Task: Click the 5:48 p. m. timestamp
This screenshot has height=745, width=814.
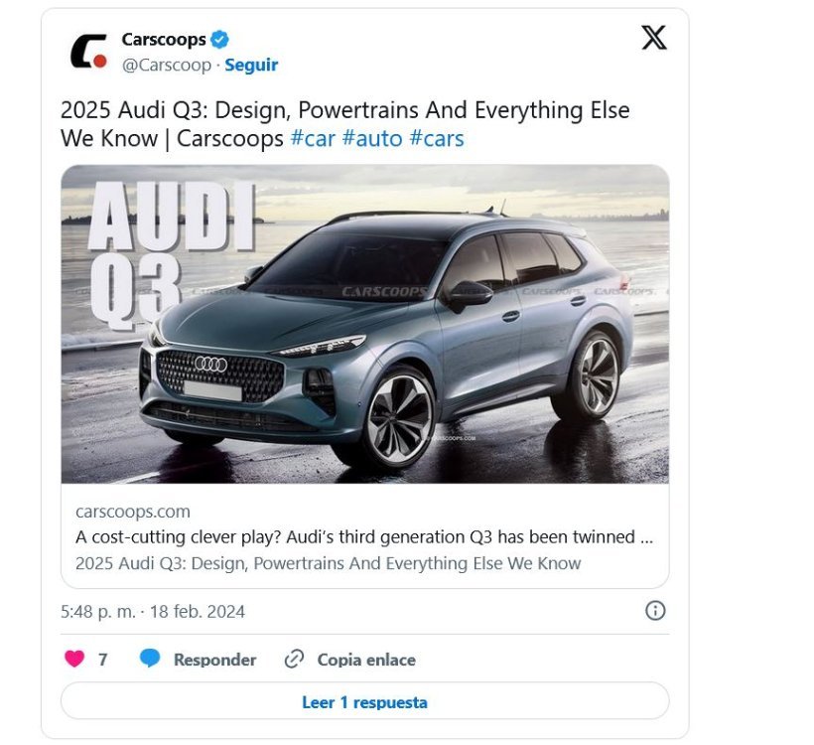Action: pos(97,612)
